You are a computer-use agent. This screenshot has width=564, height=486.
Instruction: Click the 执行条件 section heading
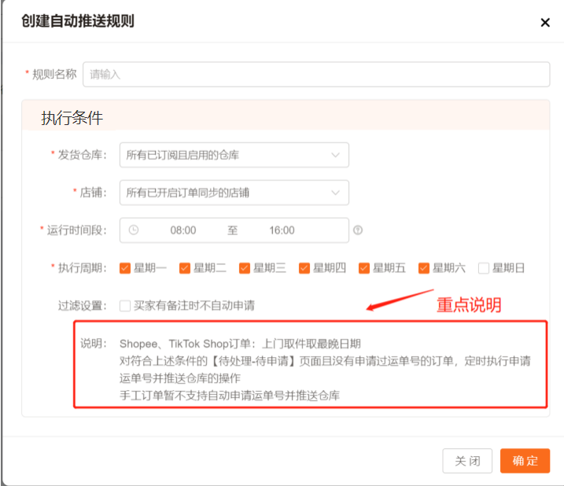[x=72, y=118]
